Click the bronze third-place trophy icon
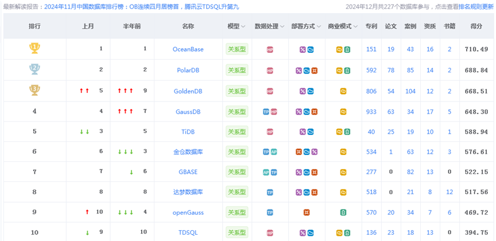The image size is (496, 241). 34,91
